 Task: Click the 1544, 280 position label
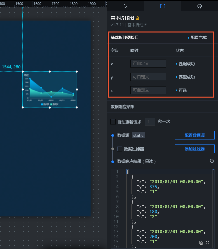pos(11,67)
